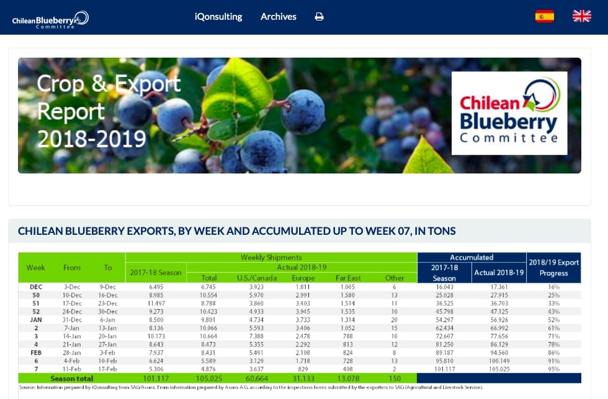Select the 7.388 U.S./Canada value

coord(256,336)
